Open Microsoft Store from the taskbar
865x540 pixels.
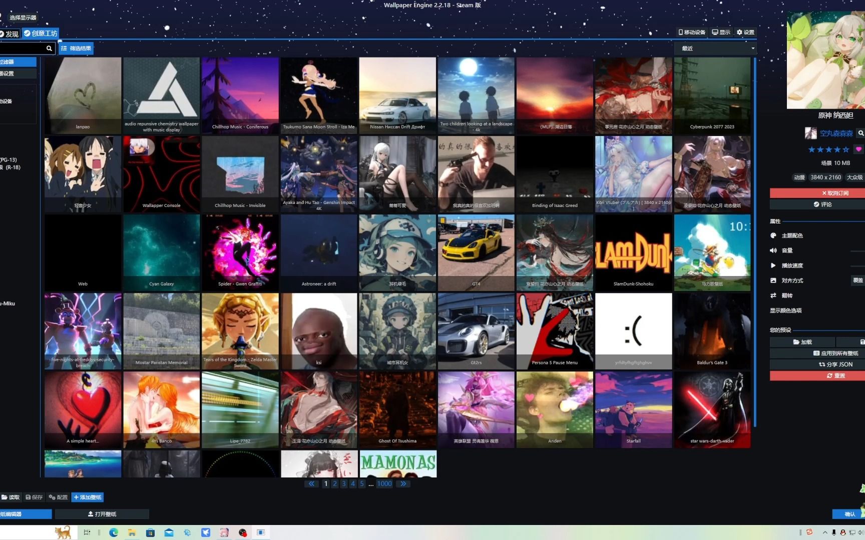click(x=150, y=532)
